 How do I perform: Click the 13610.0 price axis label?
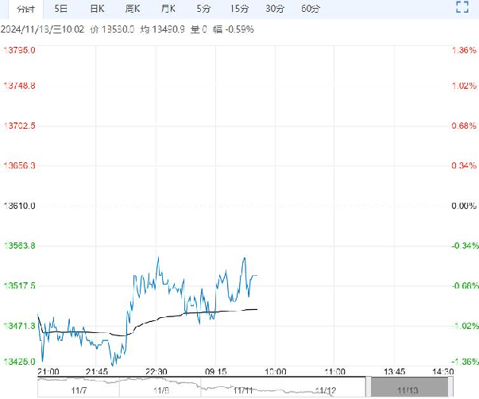pos(21,206)
